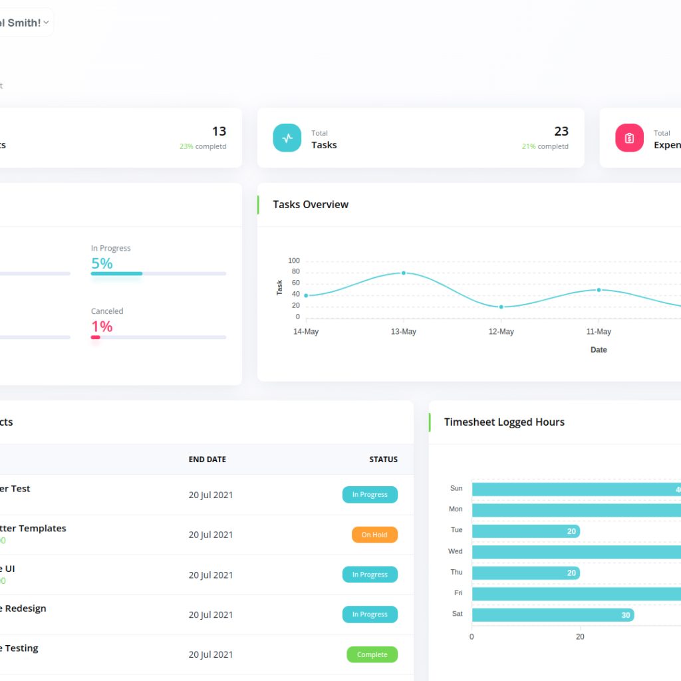Click the teal Total Tasks pulse icon

point(287,138)
